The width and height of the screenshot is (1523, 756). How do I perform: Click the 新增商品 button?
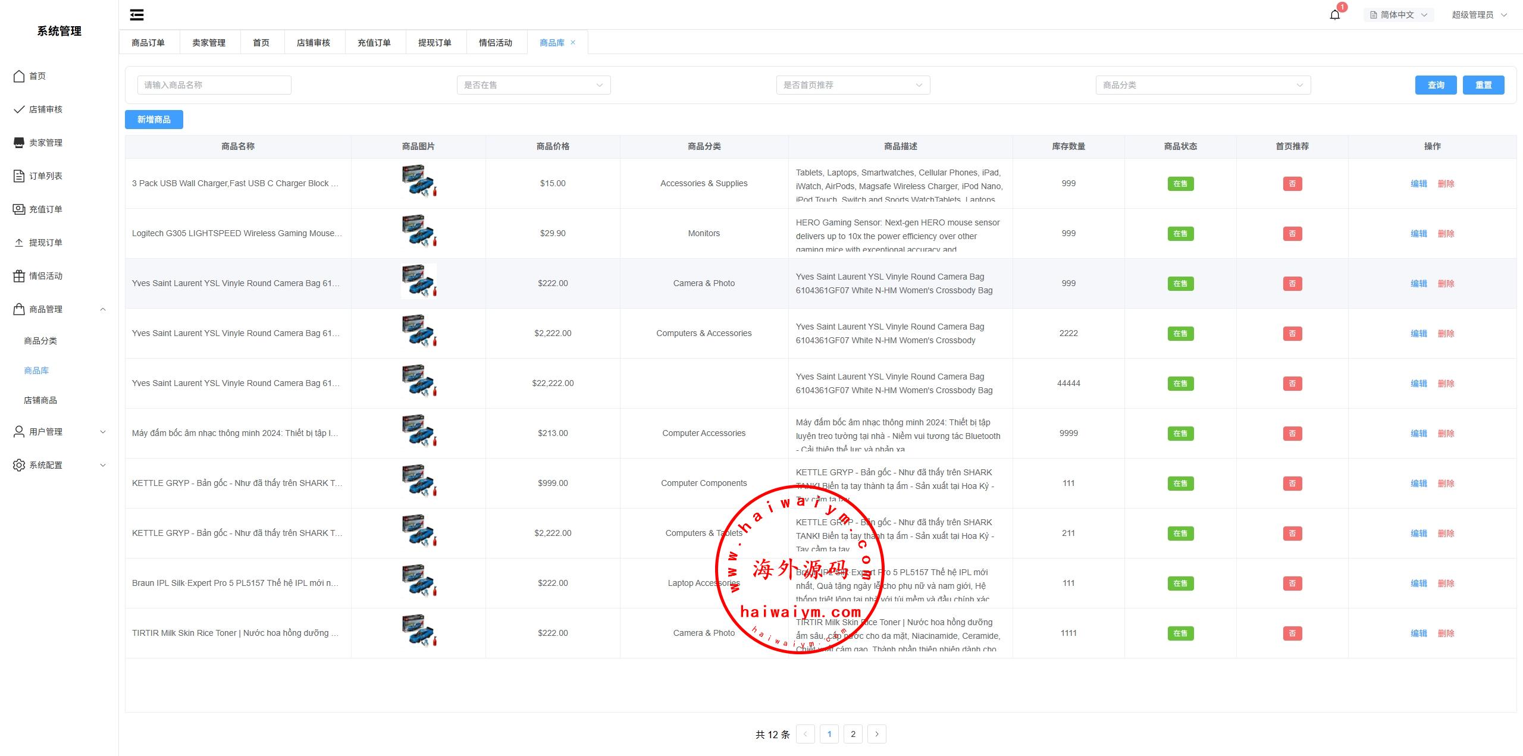tap(154, 120)
